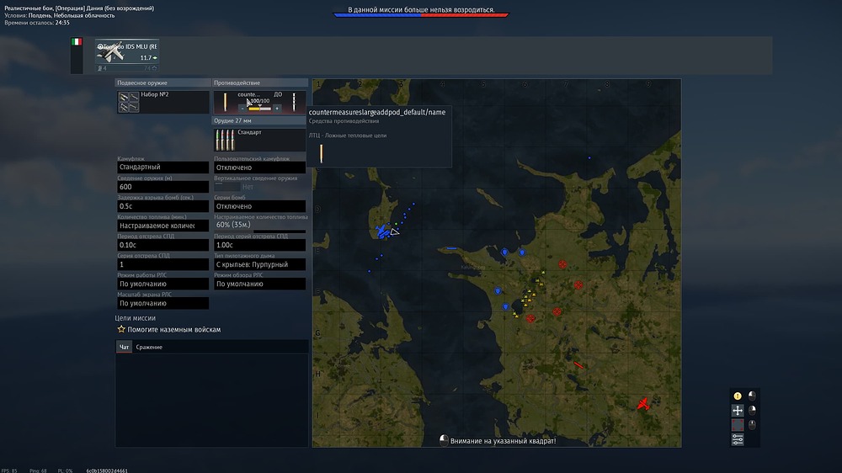Click the Подвесное оружие section header
842x473 pixels.
click(163, 82)
